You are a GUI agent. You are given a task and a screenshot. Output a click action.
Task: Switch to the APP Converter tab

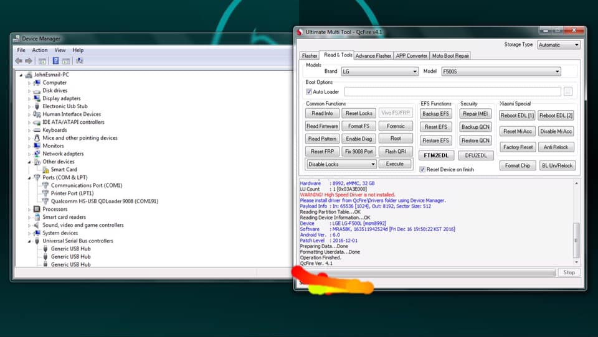[412, 55]
